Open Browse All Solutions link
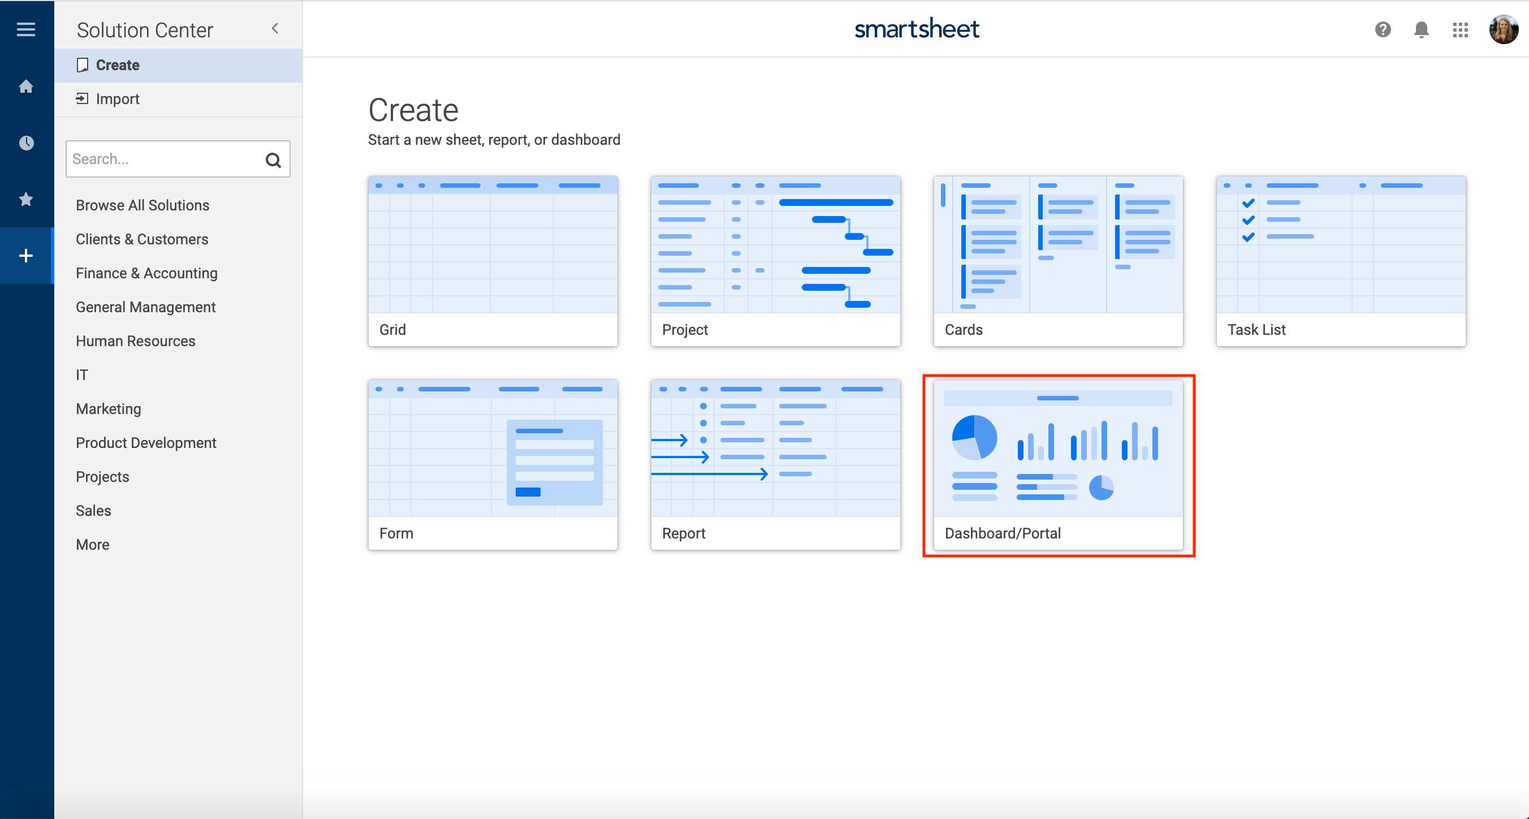 click(142, 205)
